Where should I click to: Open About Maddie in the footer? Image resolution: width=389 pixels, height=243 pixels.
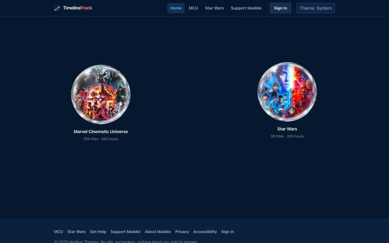pos(158,232)
